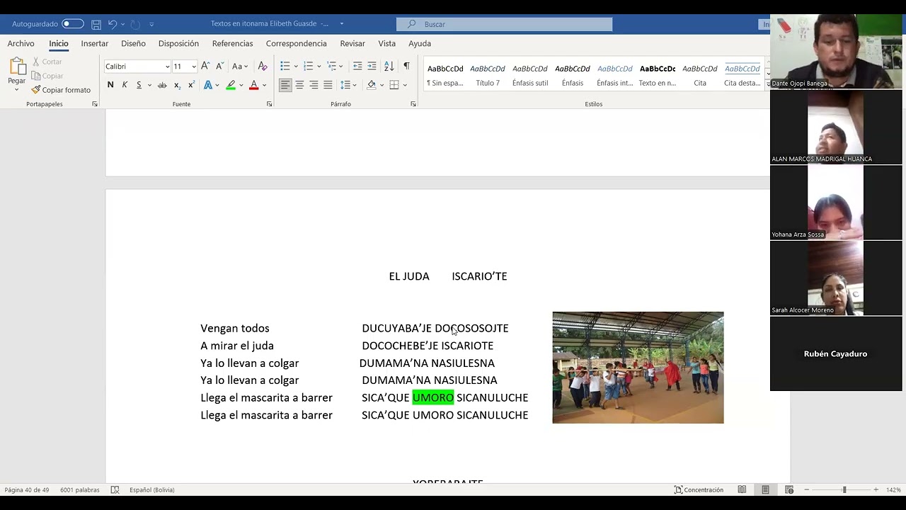Open the Aa change case dropdown
Image resolution: width=906 pixels, height=510 pixels.
click(x=239, y=66)
